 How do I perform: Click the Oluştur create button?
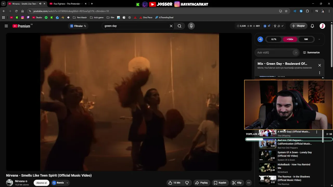[x=298, y=26]
